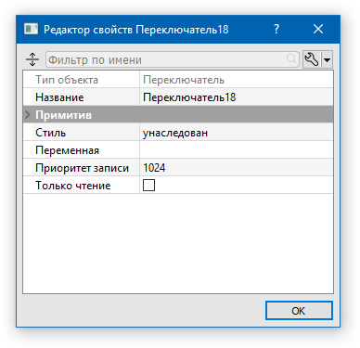
Task: Click the magnifier icon in filter field
Action: 291,58
